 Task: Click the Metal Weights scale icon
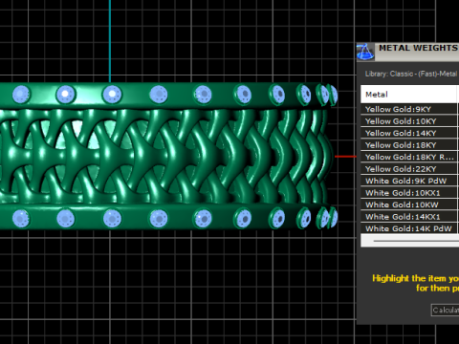[365, 52]
